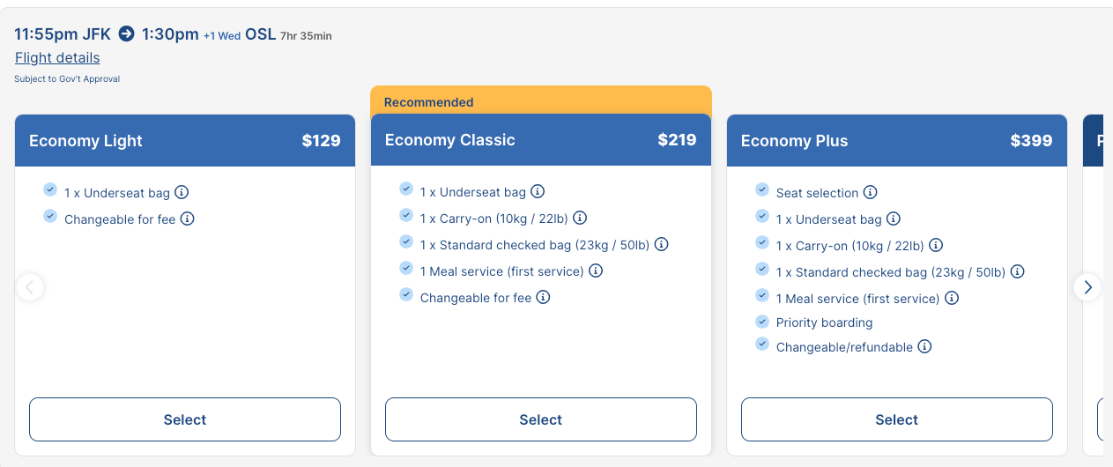
Task: Advance fare carousel with right chevron arrow
Action: point(1087,287)
